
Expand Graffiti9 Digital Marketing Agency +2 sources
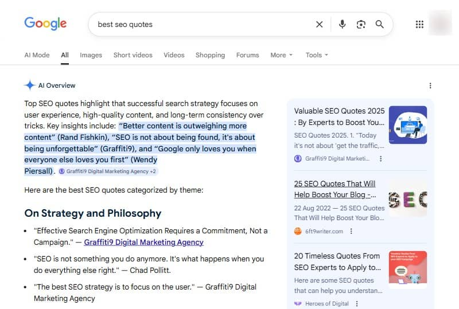107,171
